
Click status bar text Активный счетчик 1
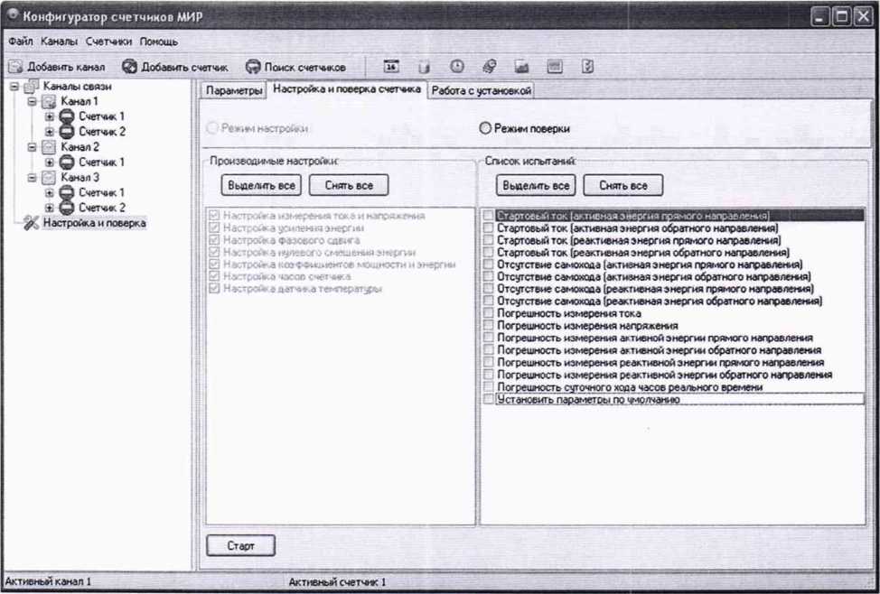coord(337,582)
